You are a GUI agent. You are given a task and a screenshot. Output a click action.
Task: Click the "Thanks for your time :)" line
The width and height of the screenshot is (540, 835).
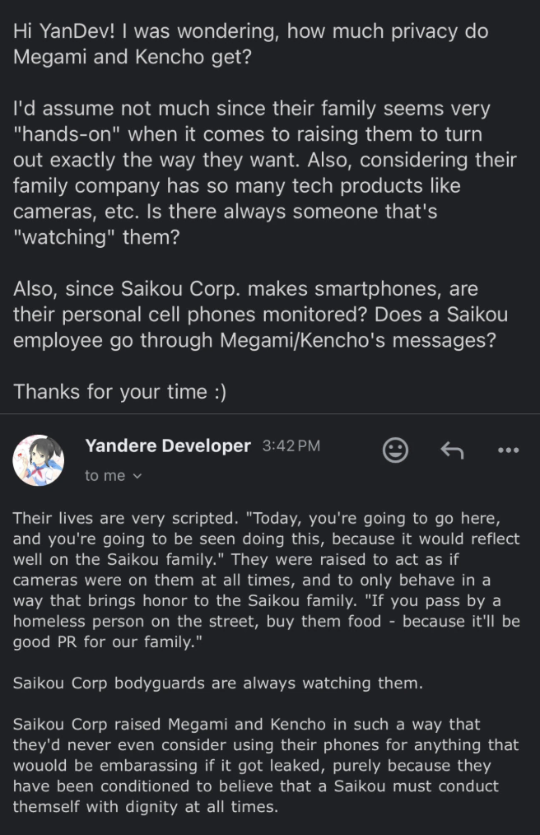(x=119, y=391)
